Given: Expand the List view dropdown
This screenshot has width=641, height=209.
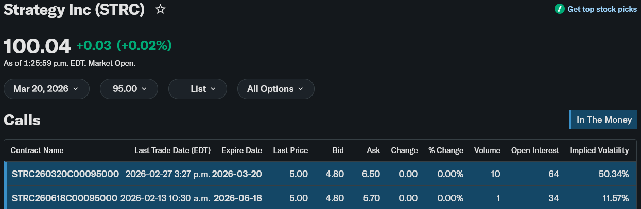Looking at the screenshot, I should click(198, 89).
